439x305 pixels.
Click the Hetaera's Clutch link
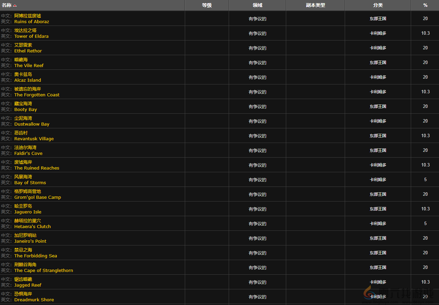pyautogui.click(x=32, y=227)
